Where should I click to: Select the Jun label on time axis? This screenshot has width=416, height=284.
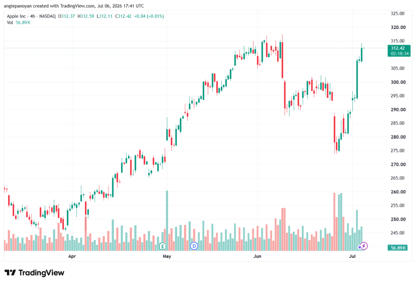[257, 256]
